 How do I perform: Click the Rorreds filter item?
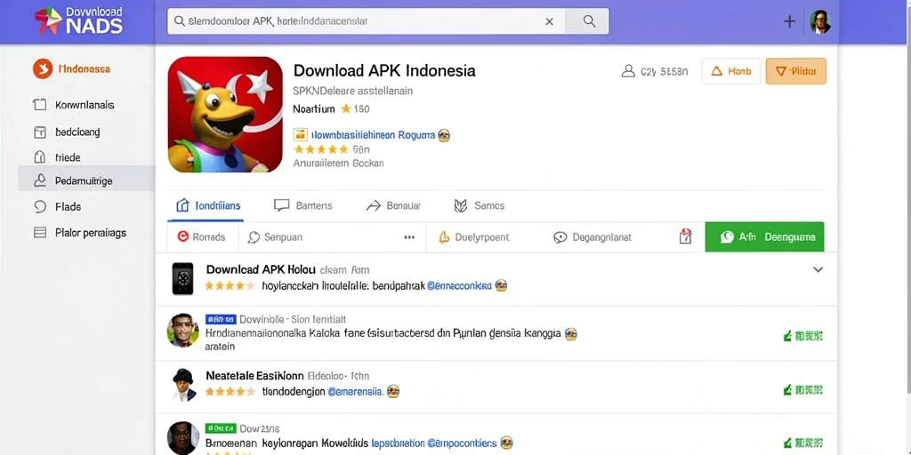[x=201, y=236]
